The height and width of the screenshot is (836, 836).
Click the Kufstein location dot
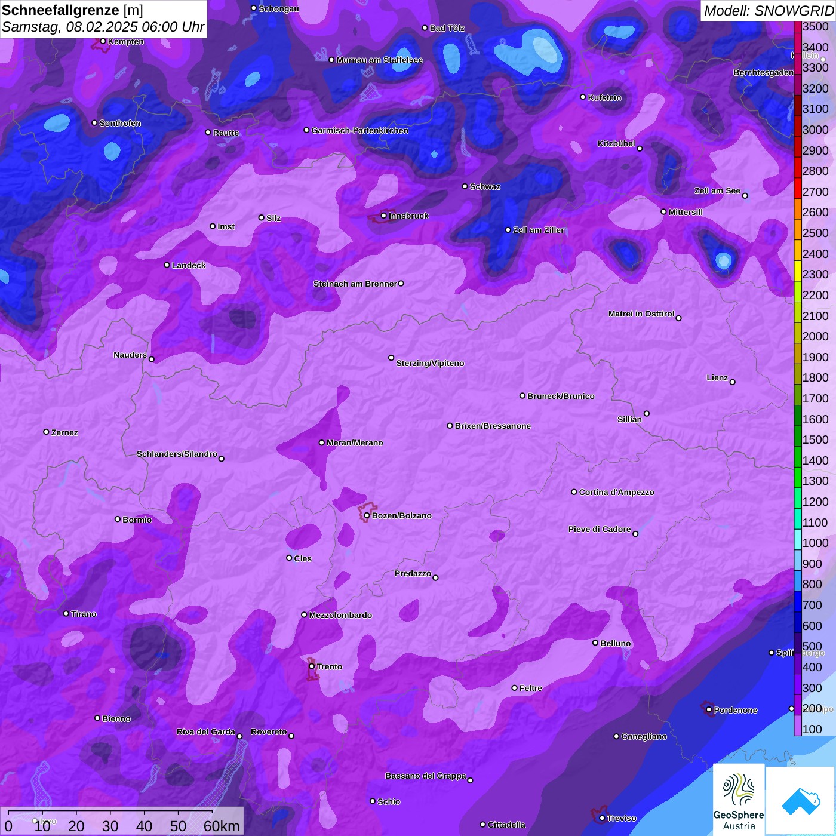[583, 97]
